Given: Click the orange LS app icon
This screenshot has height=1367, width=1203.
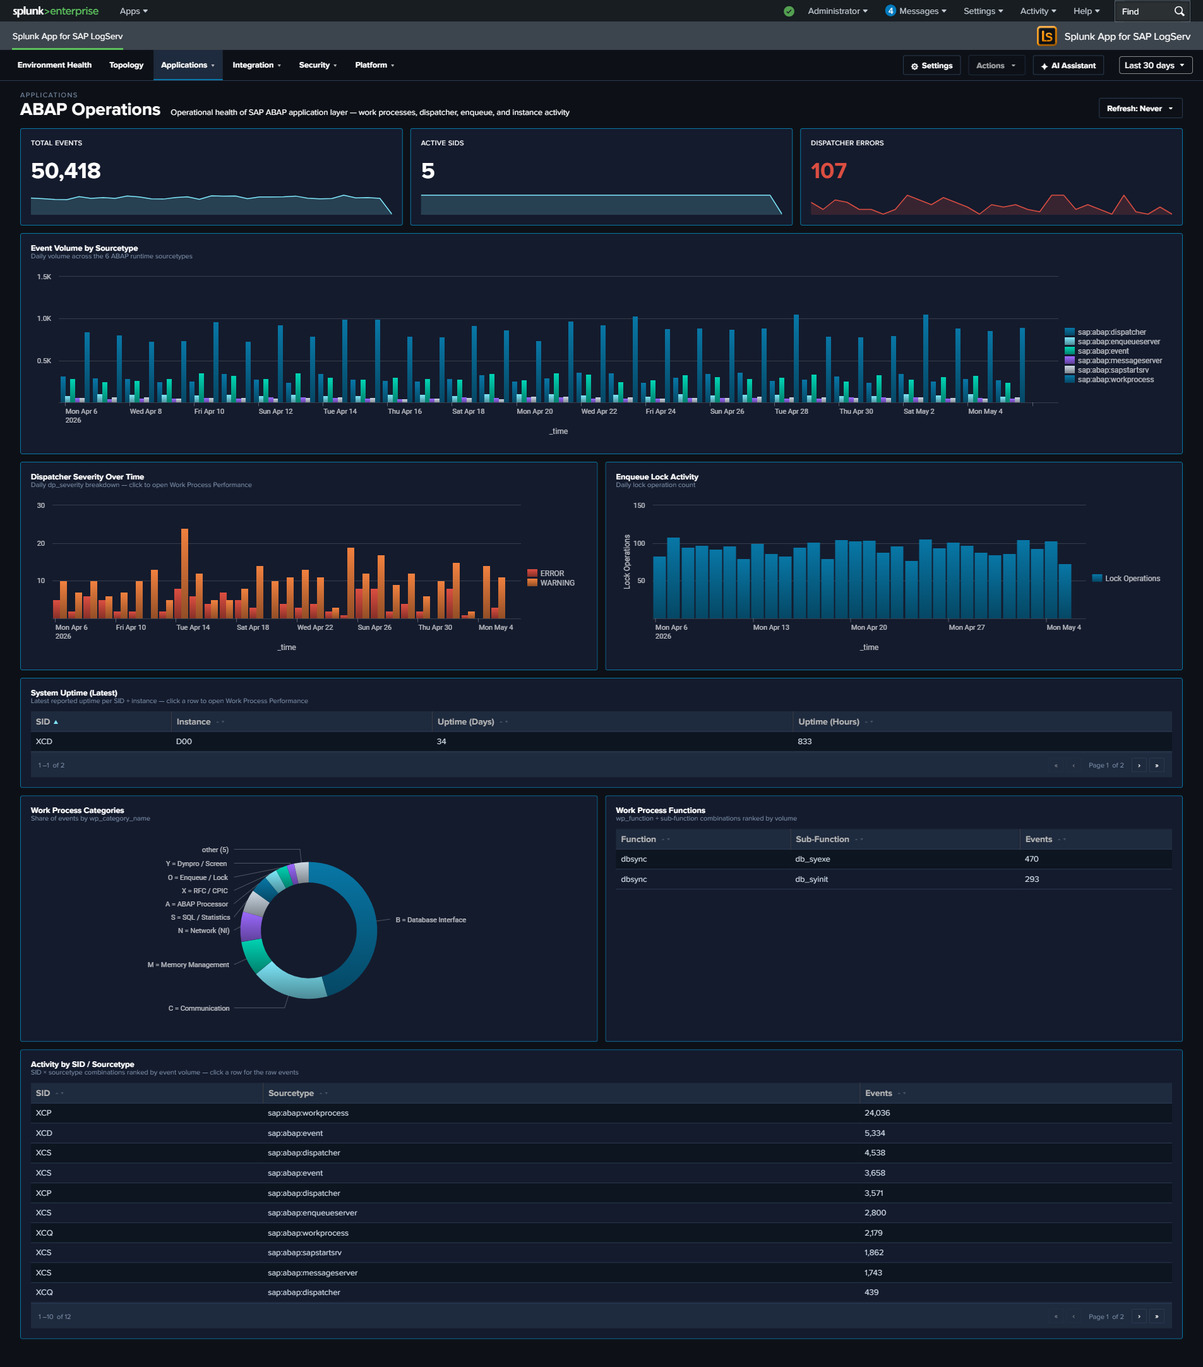Looking at the screenshot, I should pos(1046,36).
